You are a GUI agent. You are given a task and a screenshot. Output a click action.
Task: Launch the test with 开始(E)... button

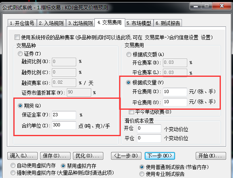coord(211,156)
